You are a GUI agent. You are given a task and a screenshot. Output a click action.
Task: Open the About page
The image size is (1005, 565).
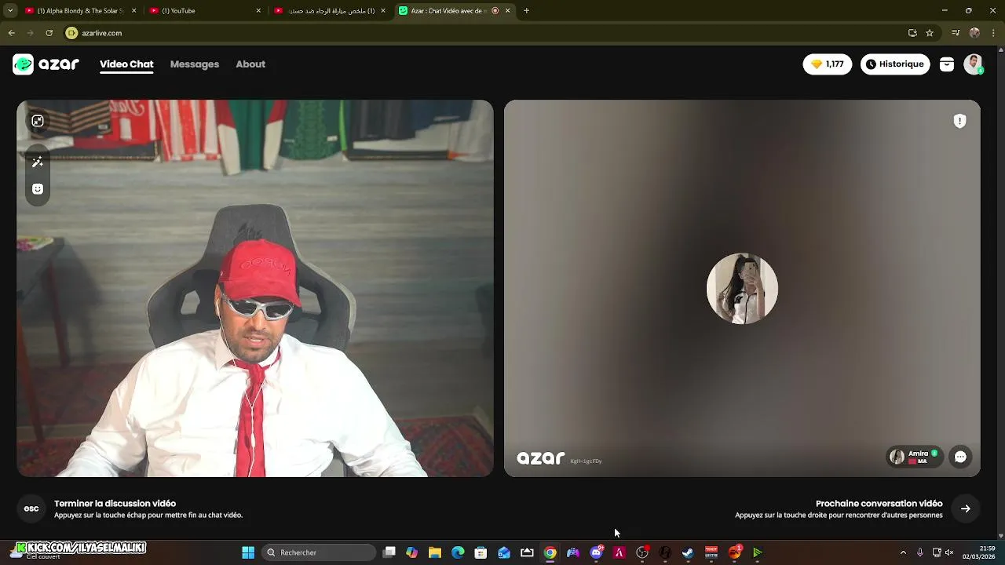coord(250,64)
